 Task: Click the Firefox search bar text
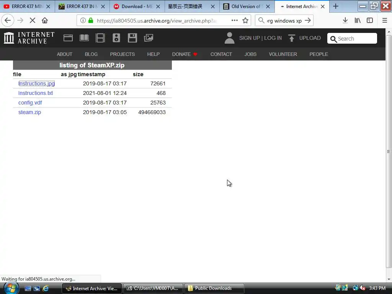(x=284, y=21)
